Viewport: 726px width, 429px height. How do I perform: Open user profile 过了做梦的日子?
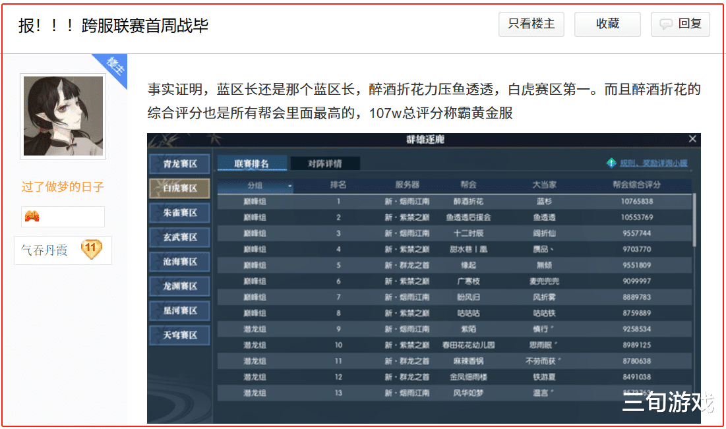pos(63,187)
